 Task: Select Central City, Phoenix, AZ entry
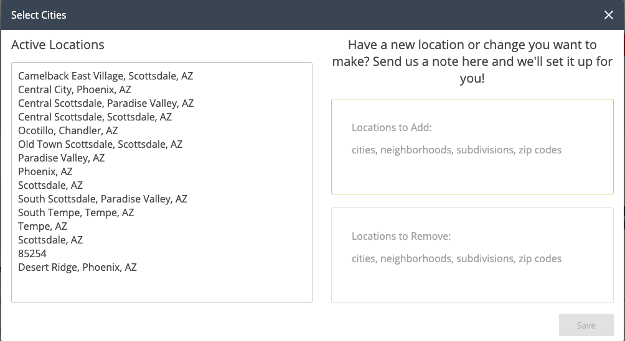[x=74, y=89]
